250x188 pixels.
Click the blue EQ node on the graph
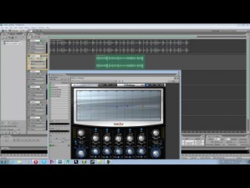pyautogui.click(x=127, y=106)
